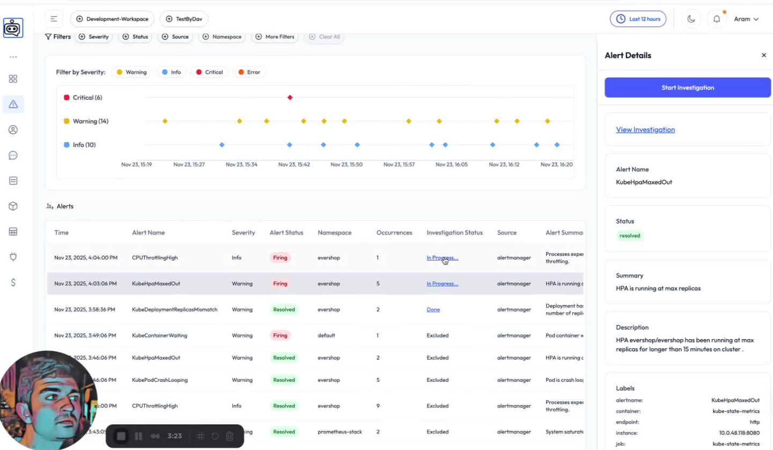Screen dimensions: 773x450
Task: Open the notifications bell icon
Action: pos(717,19)
